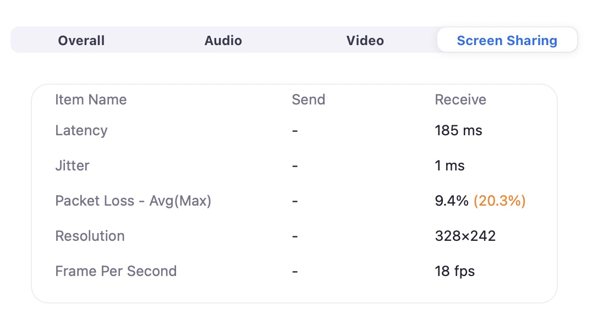This screenshot has height=320, width=592.
Task: Click the Send dash in Latency row
Action: point(295,131)
